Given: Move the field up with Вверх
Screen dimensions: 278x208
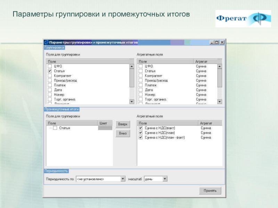Looking at the screenshot, I should [123, 124].
